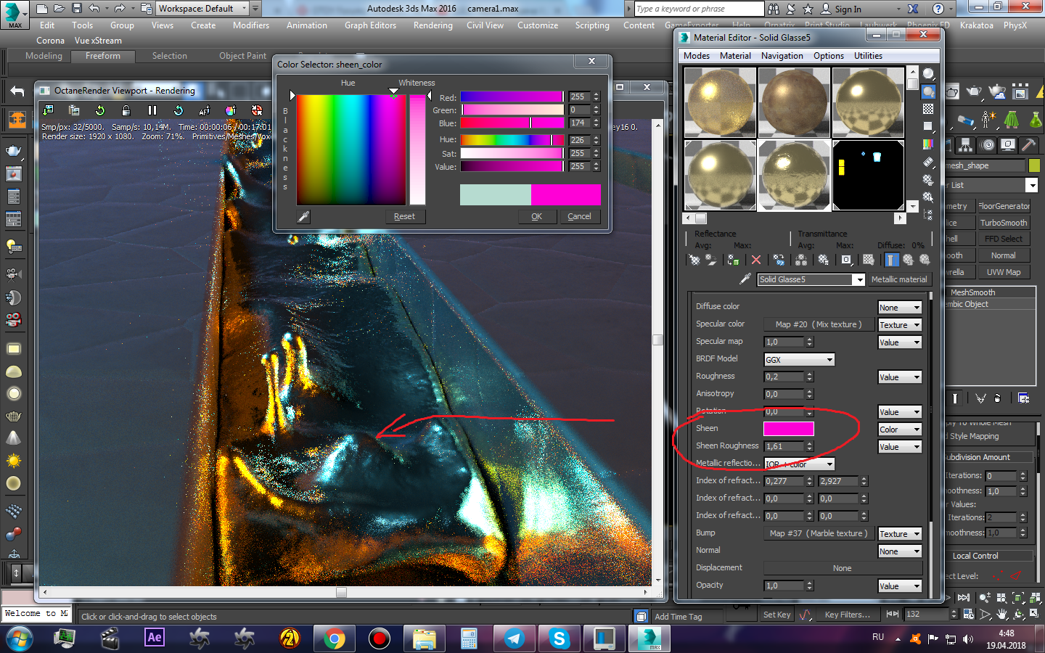Image resolution: width=1045 pixels, height=653 pixels.
Task: Toggle Show Shaded Material in Viewport
Action: (869, 260)
